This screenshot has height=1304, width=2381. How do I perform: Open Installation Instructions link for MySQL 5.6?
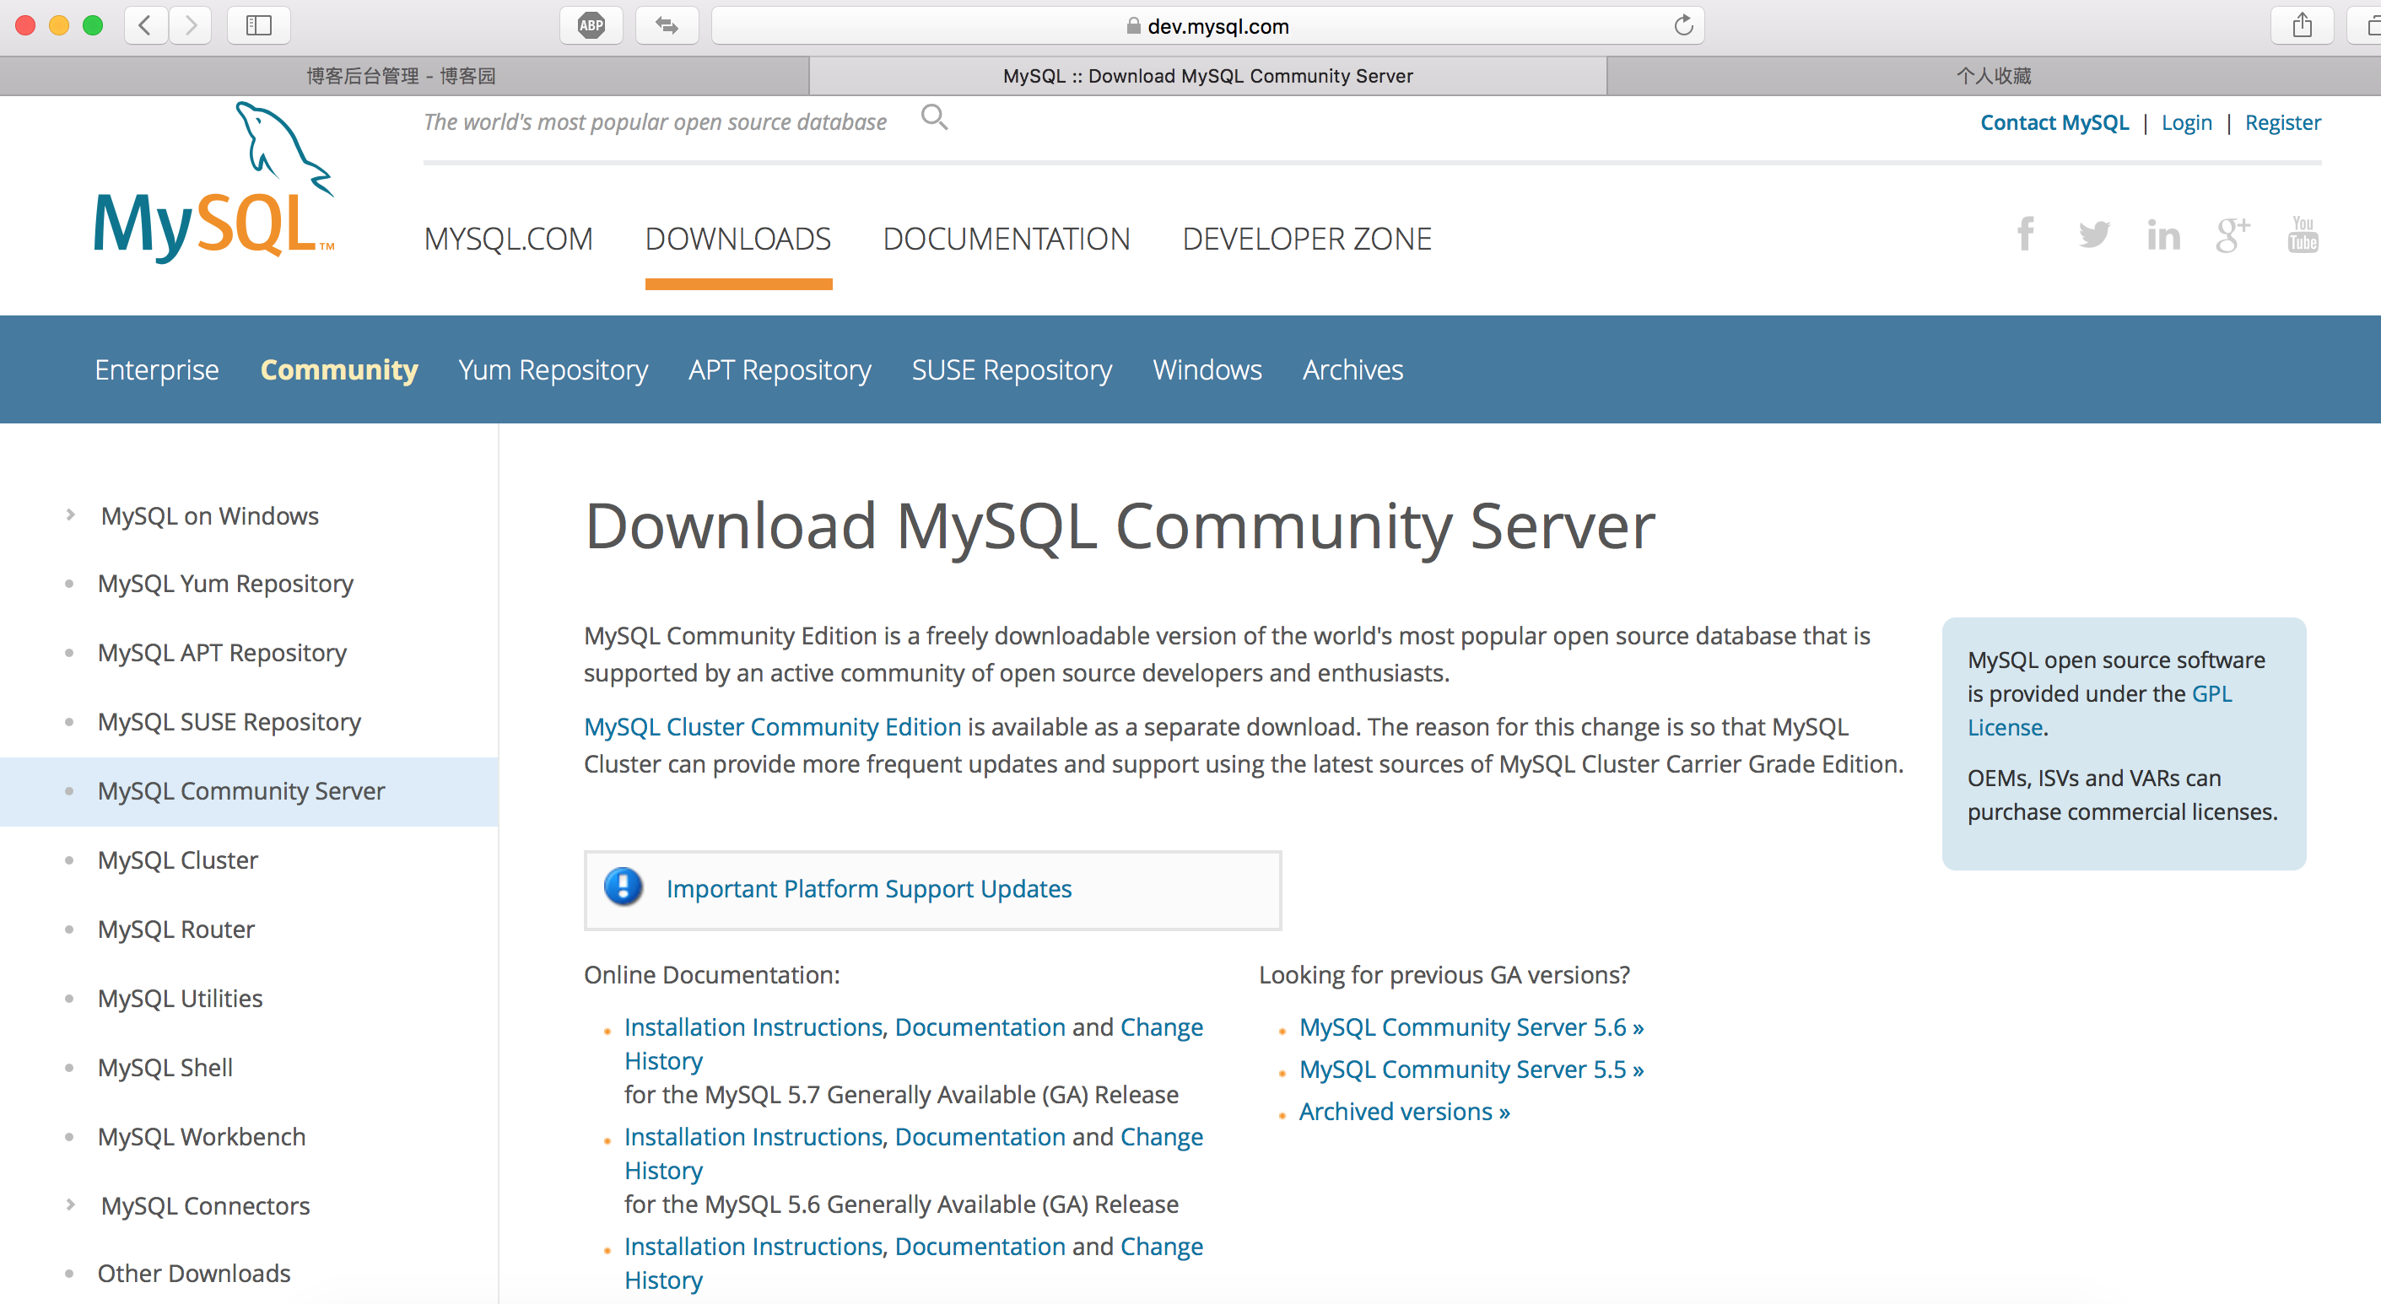[x=754, y=1137]
